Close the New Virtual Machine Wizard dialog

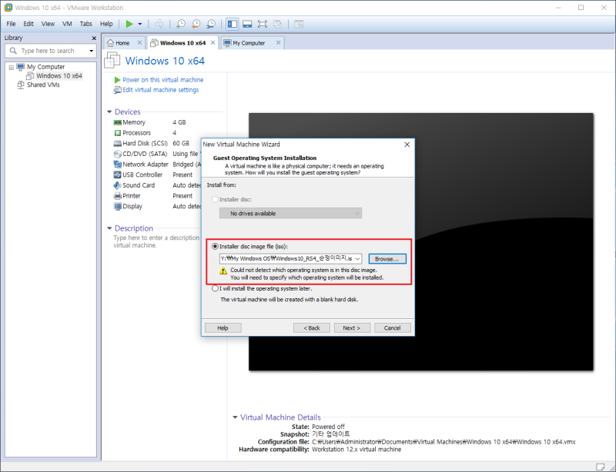click(407, 145)
